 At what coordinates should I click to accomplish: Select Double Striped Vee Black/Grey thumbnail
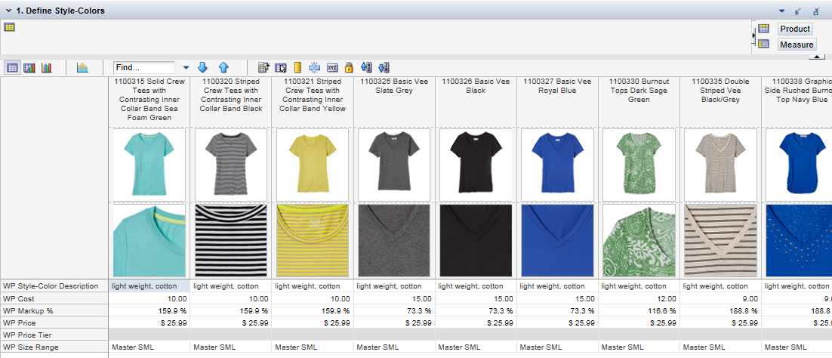(720, 165)
